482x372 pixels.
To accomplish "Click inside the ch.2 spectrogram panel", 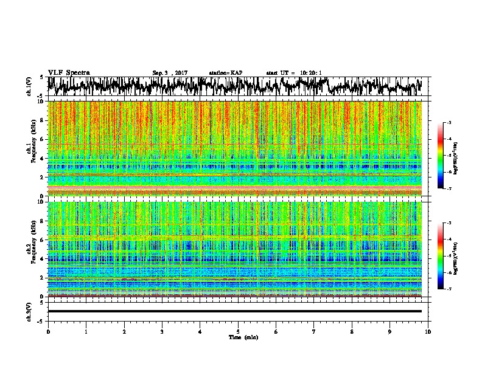I will coord(234,249).
